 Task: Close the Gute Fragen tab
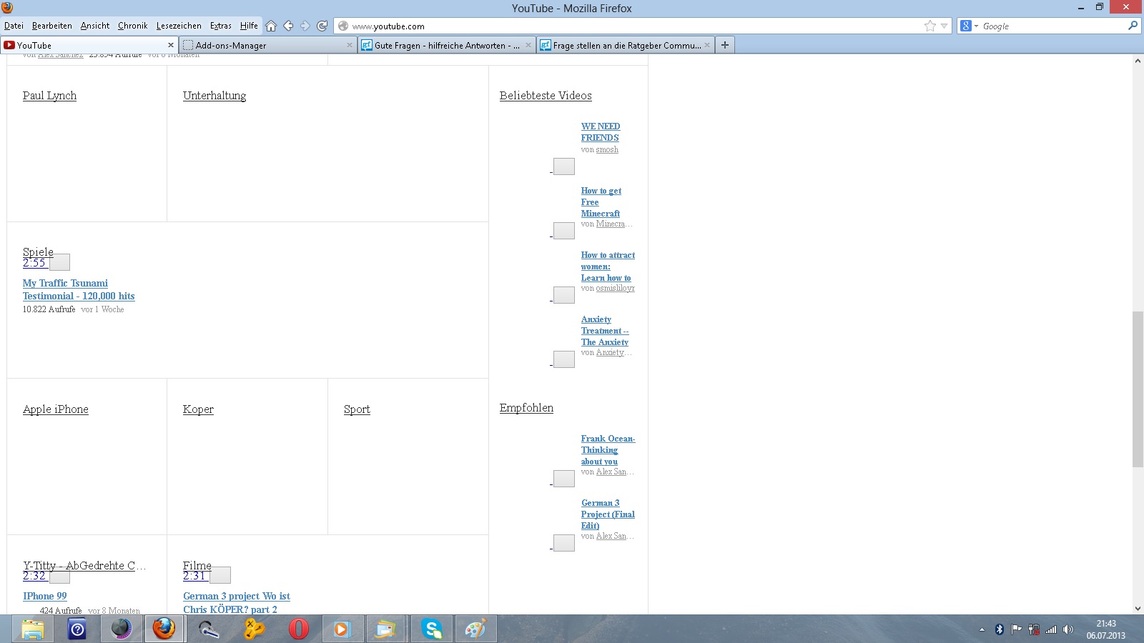[528, 45]
